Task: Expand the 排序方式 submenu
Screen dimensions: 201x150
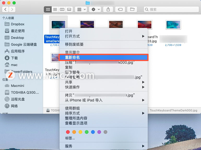Action: 104,113
